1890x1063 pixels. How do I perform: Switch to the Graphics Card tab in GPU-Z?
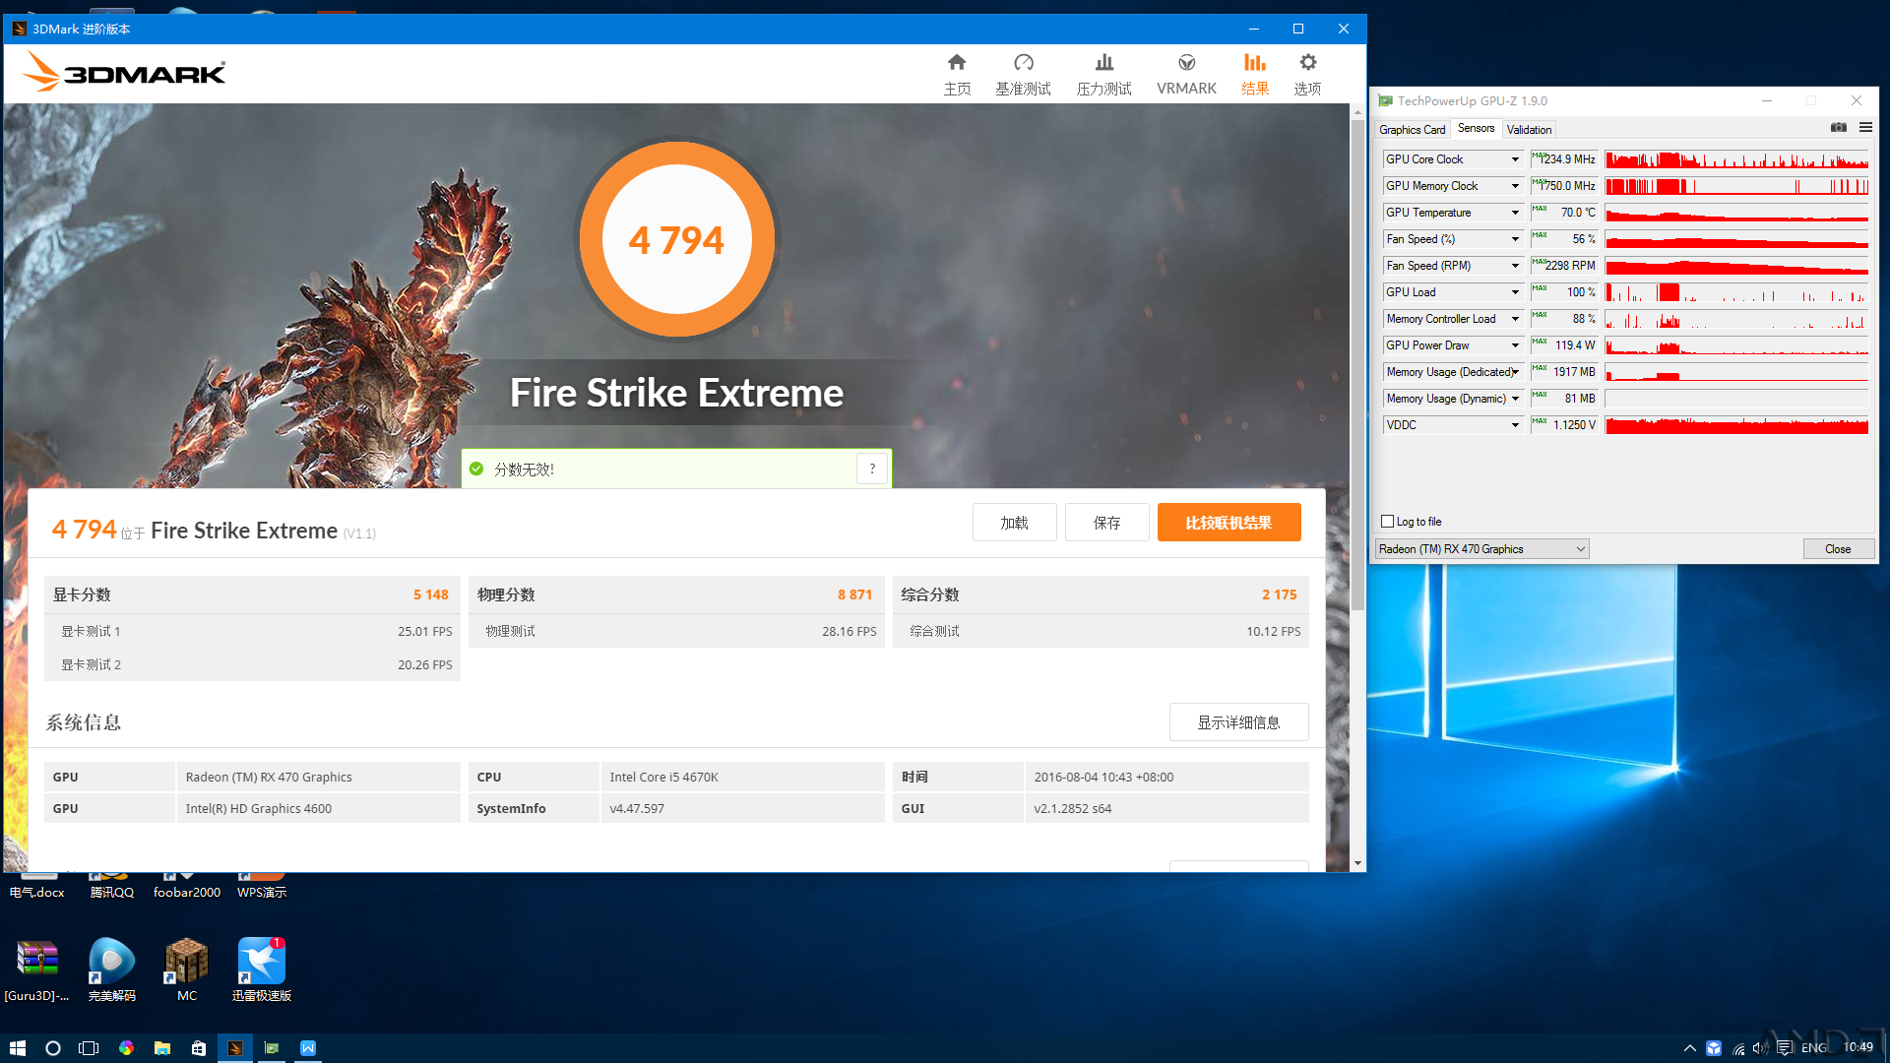click(1412, 129)
